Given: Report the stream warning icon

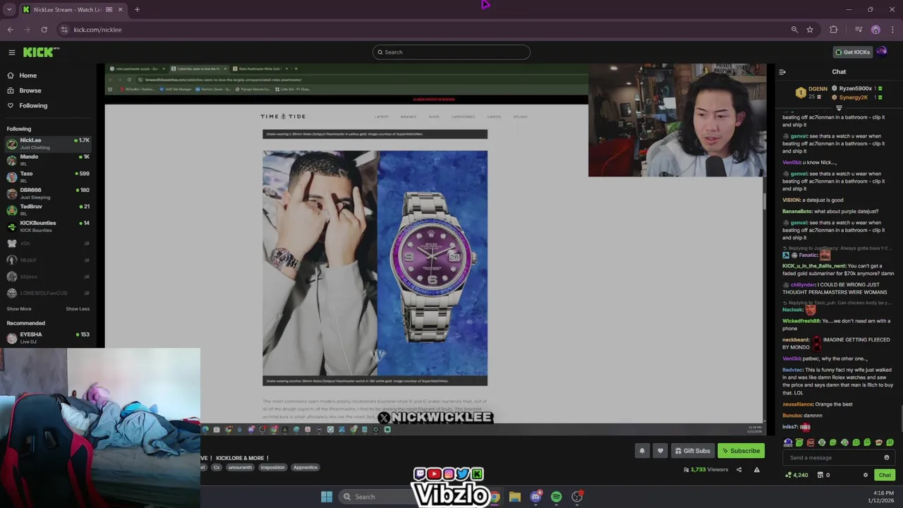Looking at the screenshot, I should tap(757, 470).
